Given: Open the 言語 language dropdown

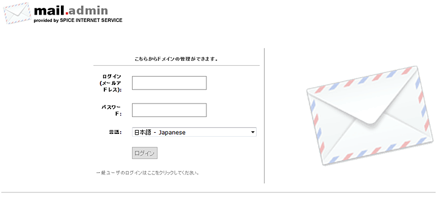Looking at the screenshot, I should click(x=194, y=132).
